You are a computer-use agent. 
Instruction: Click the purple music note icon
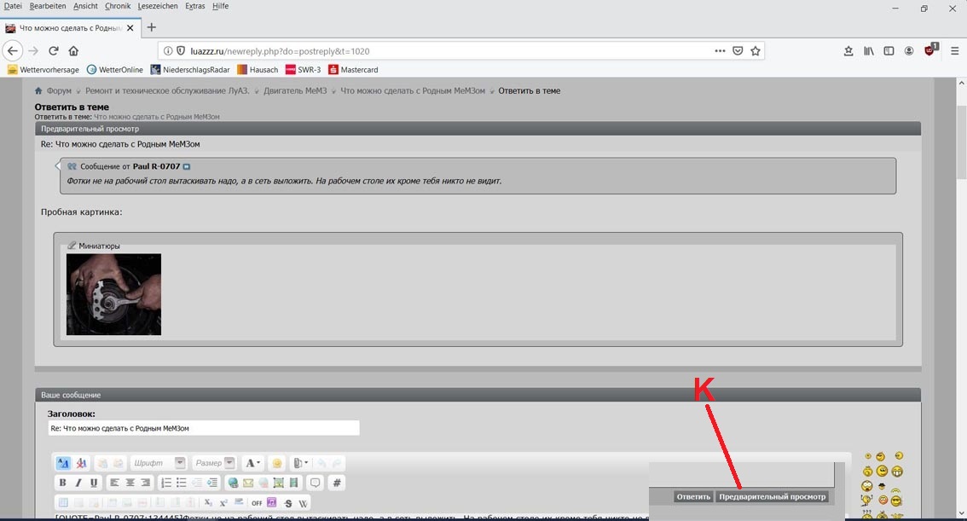point(272,502)
